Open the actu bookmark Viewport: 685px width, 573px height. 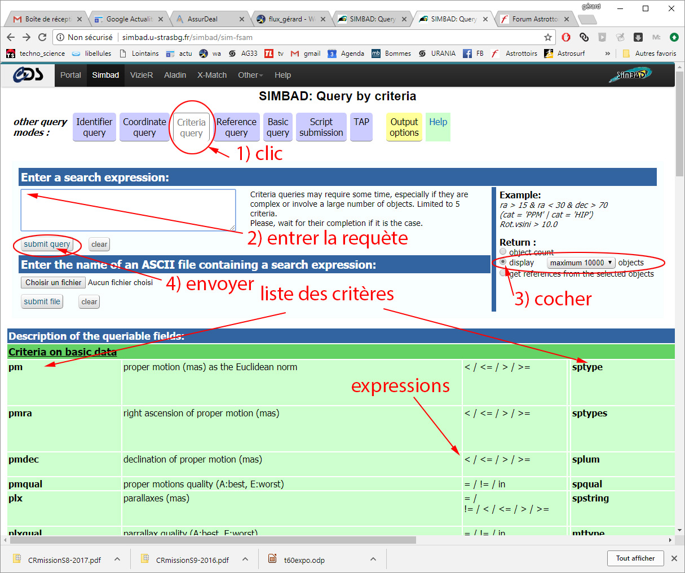[179, 54]
